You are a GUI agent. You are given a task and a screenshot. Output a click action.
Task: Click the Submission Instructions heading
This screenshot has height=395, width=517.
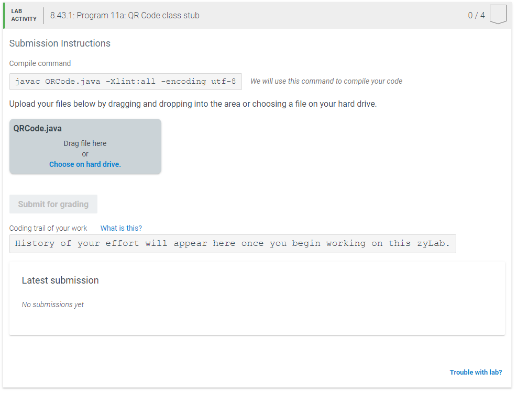tap(60, 43)
